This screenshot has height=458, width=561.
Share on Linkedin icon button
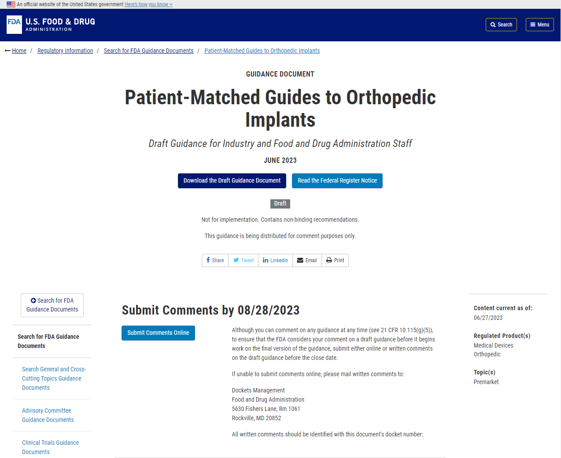pos(275,260)
